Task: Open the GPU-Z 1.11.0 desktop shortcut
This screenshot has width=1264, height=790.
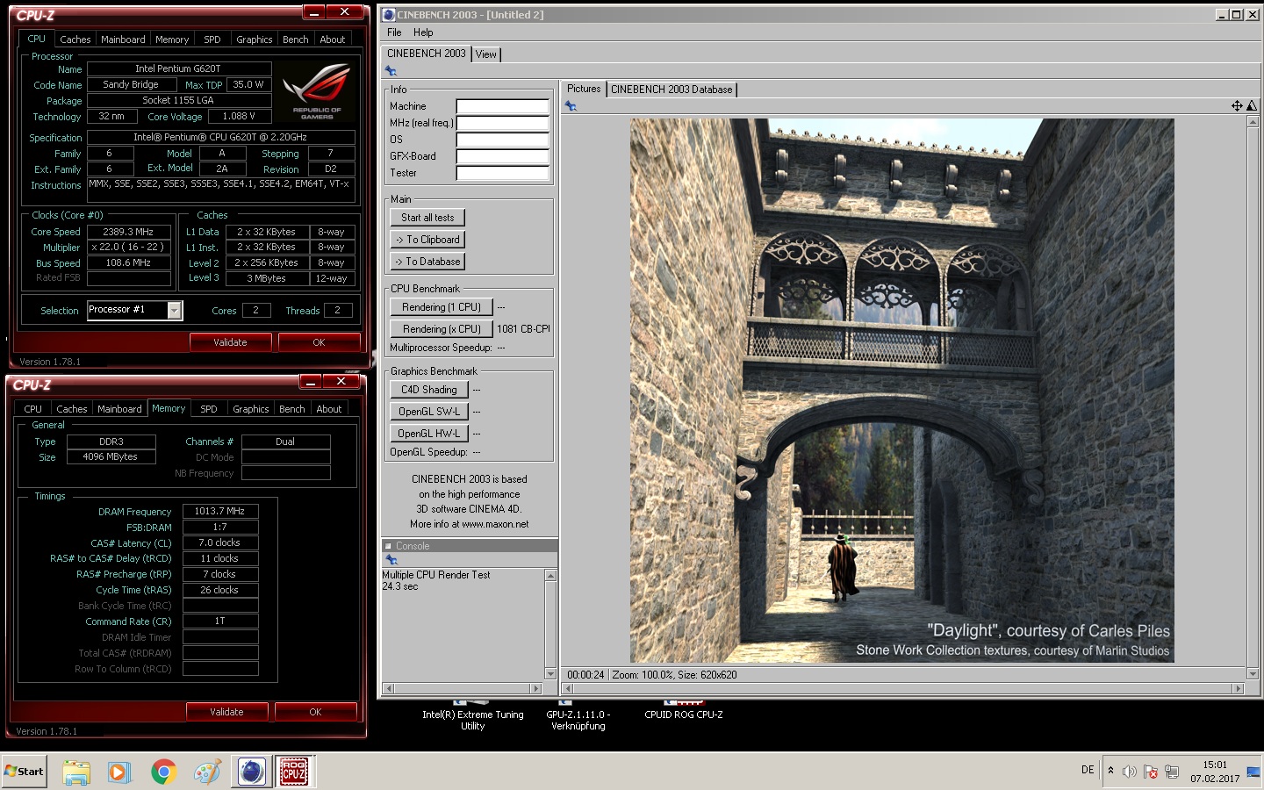Action: 578,715
